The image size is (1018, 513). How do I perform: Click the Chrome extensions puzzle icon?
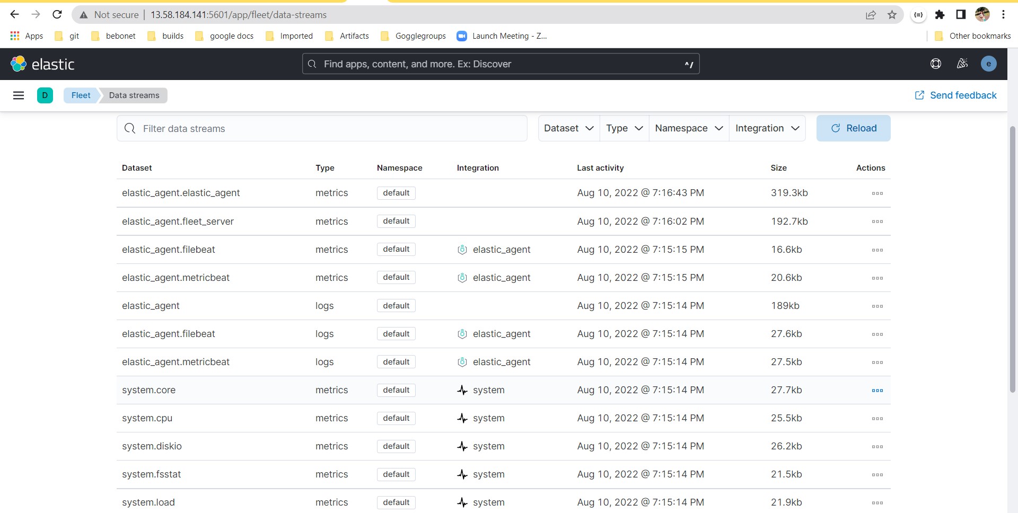point(940,14)
